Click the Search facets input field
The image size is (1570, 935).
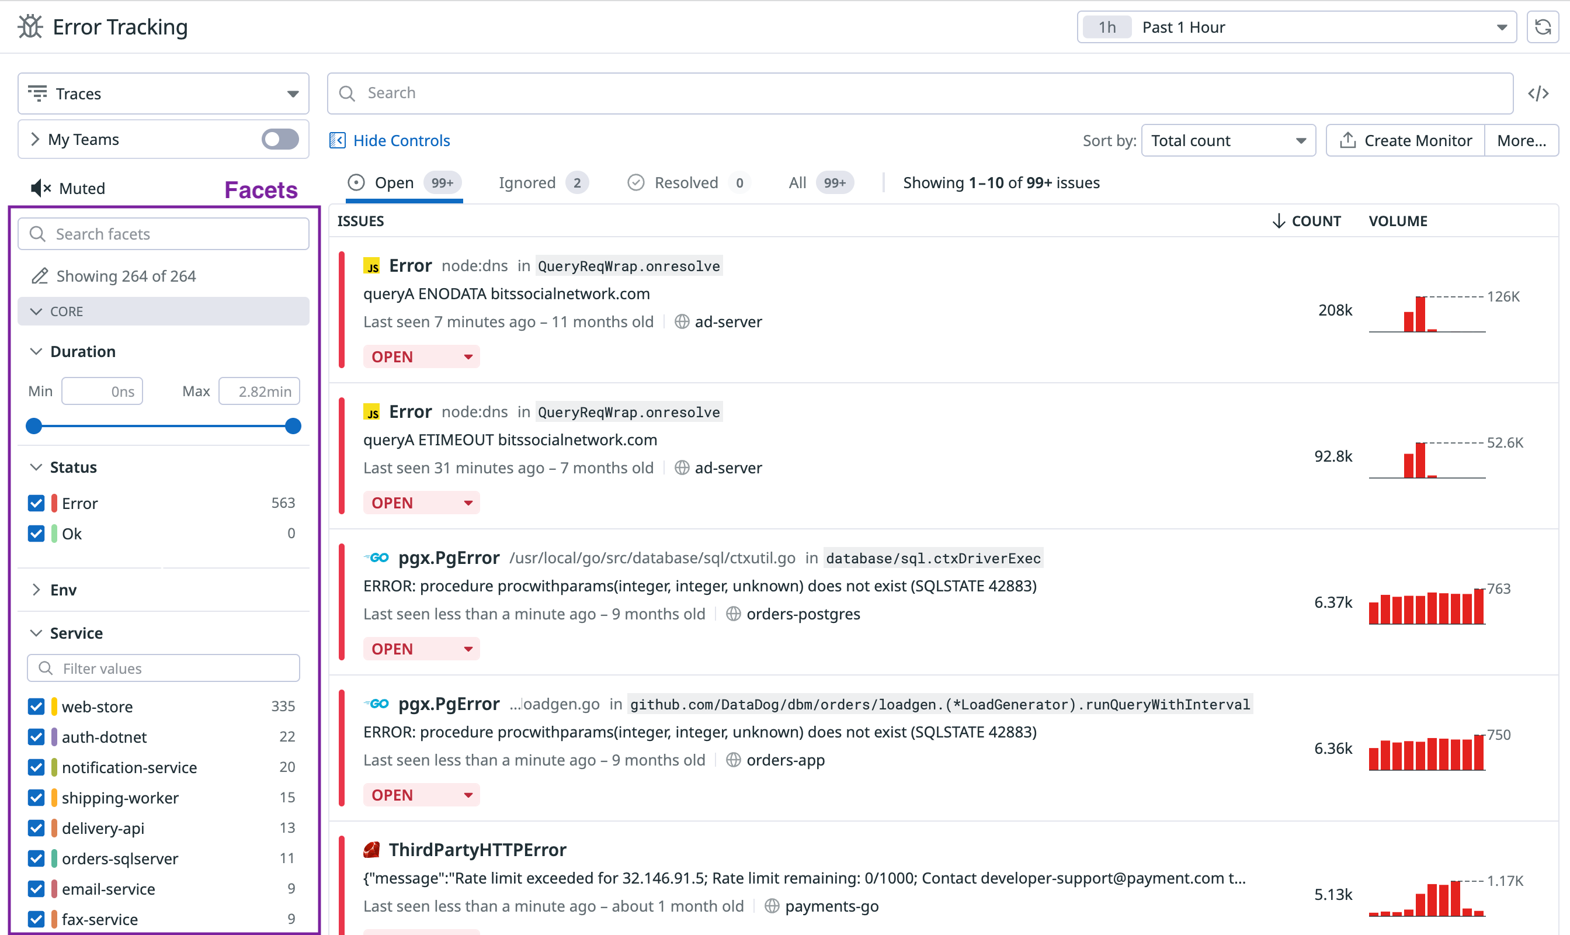pos(164,234)
